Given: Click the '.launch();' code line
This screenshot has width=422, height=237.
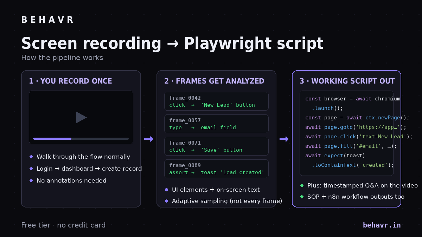Looking at the screenshot, I should click(x=327, y=108).
